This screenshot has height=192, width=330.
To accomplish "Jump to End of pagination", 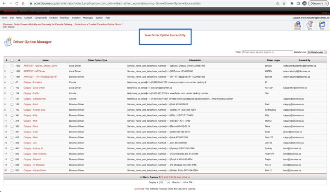I will click(186, 177).
